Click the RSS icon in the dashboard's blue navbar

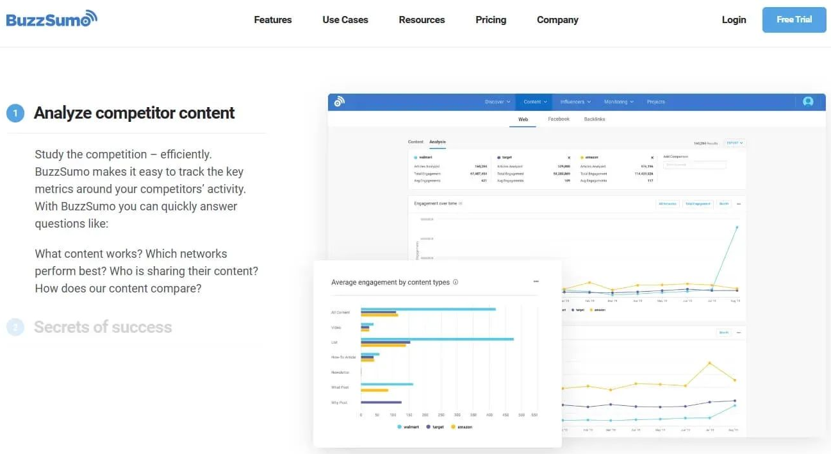[x=339, y=101]
